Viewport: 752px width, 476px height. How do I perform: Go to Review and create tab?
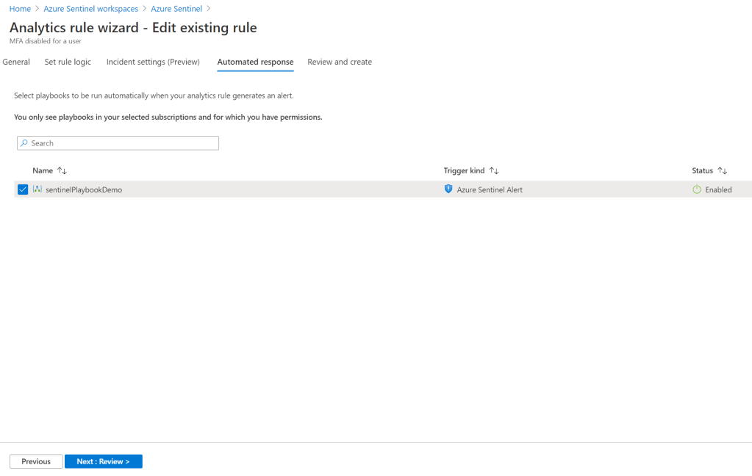click(340, 62)
